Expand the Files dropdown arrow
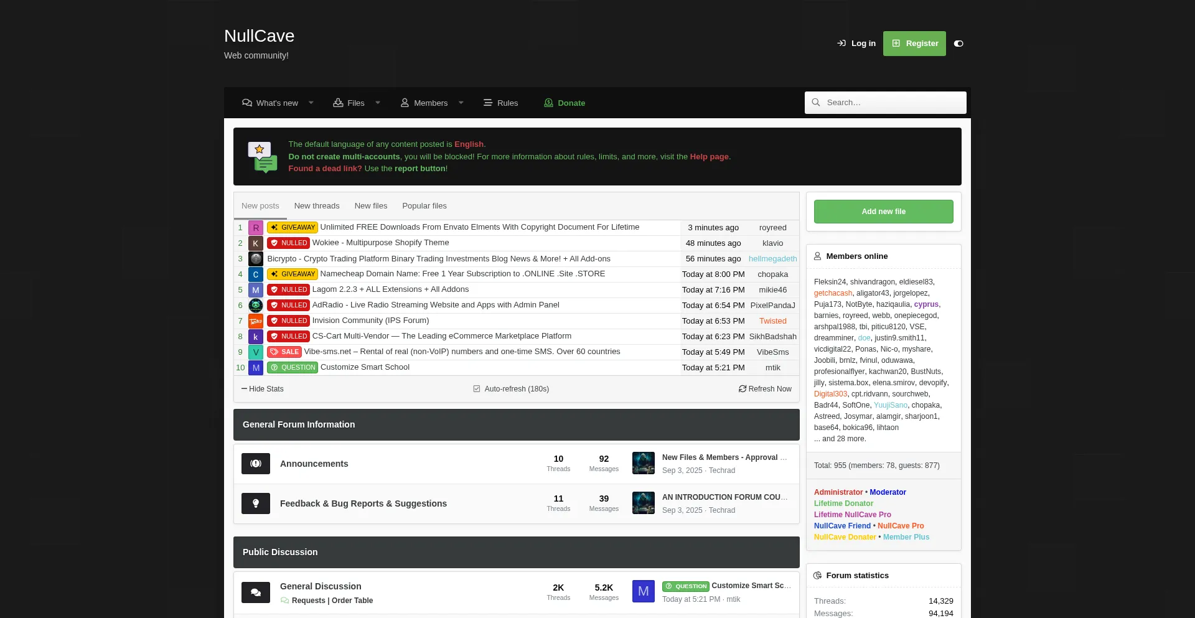The image size is (1195, 618). tap(378, 103)
